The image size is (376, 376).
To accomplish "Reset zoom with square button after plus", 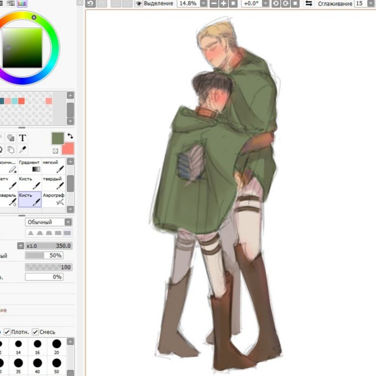I will pos(233,3).
